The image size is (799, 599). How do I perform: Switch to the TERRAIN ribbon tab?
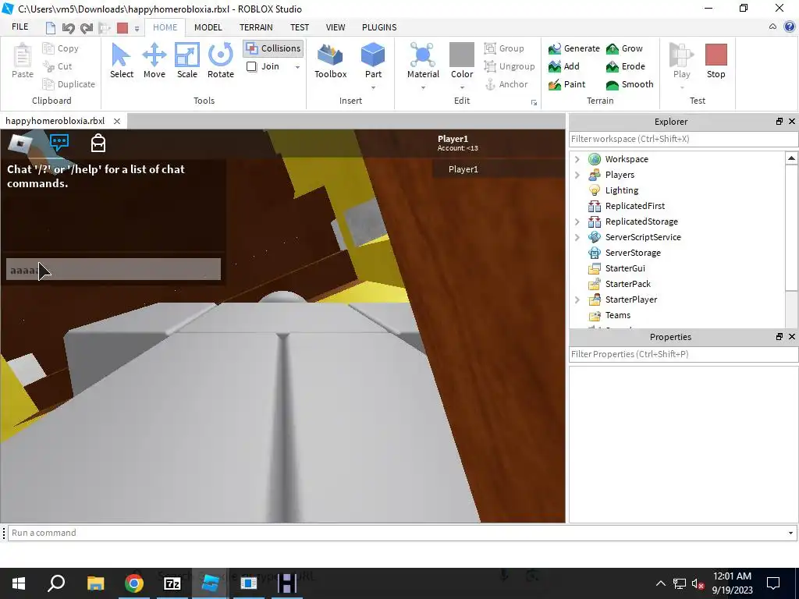point(256,27)
